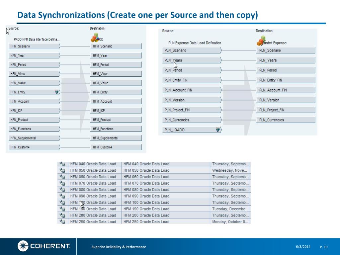Click the HFM 200 Oracle Data Load row icon
Screen dimensions: 340x255
[62, 215]
